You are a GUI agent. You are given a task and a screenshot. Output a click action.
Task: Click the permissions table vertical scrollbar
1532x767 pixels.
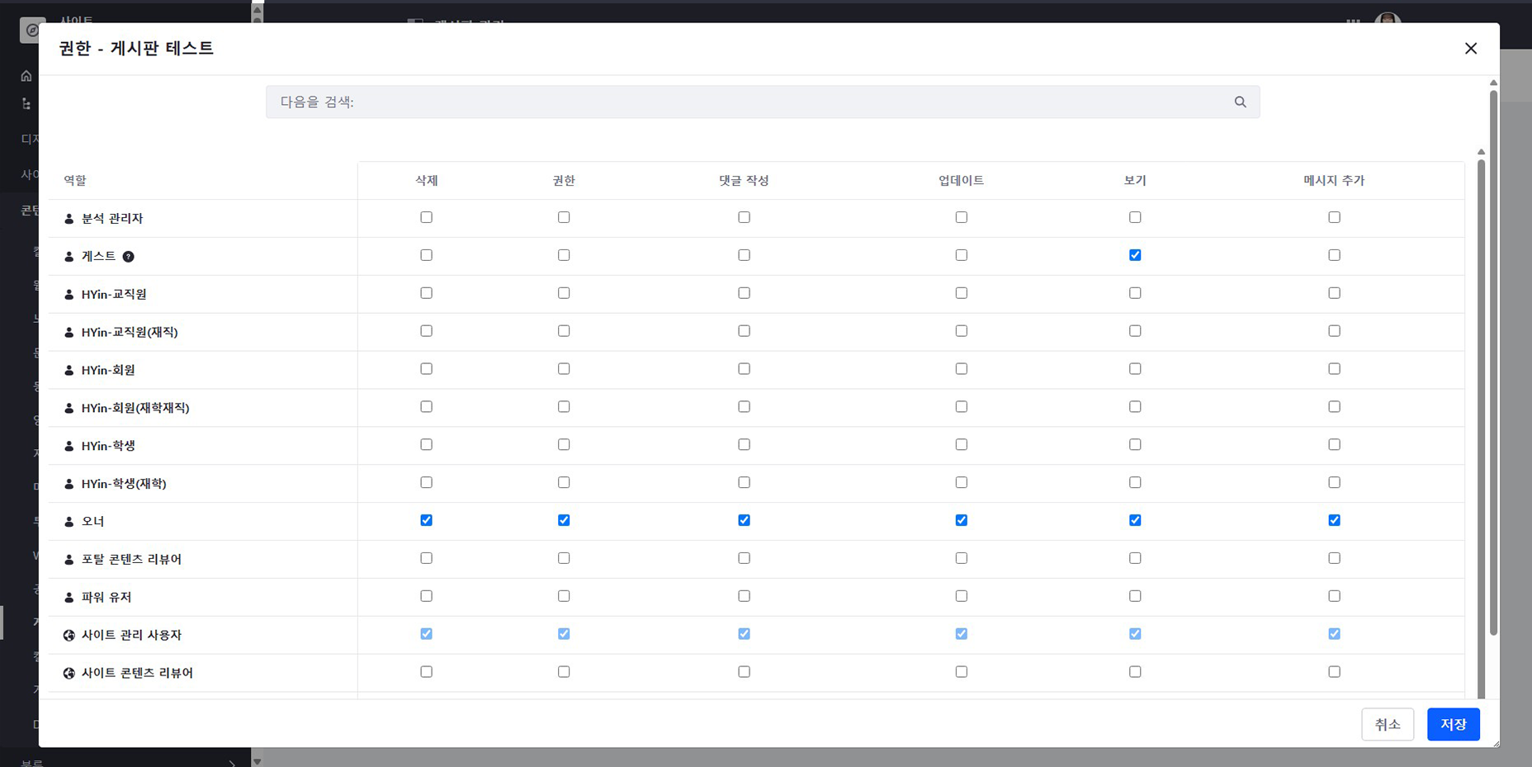coord(1481,413)
